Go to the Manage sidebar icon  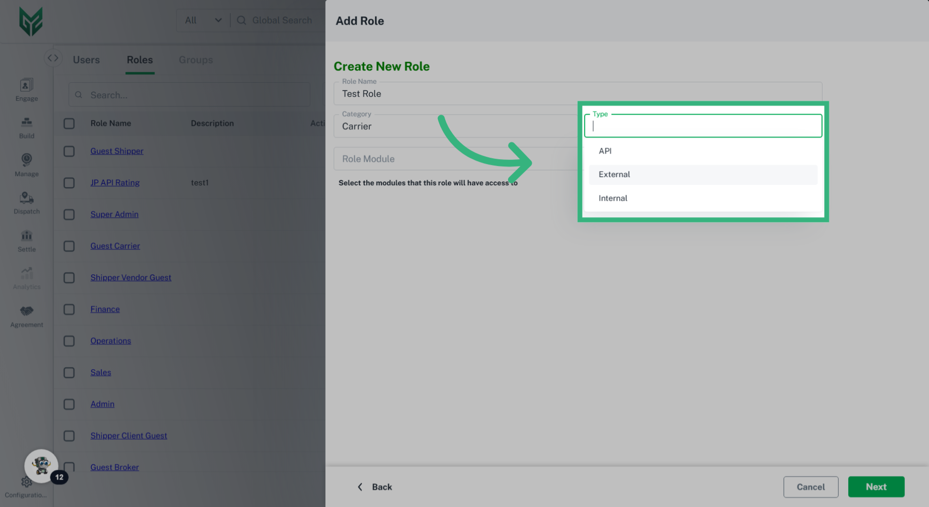27,165
